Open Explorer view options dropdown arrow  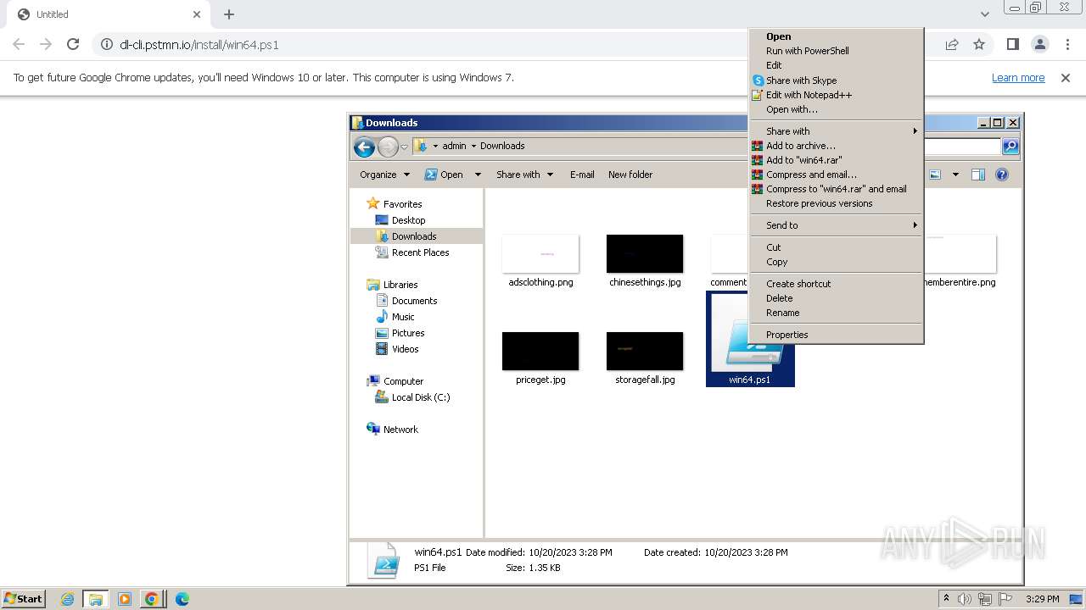[955, 175]
